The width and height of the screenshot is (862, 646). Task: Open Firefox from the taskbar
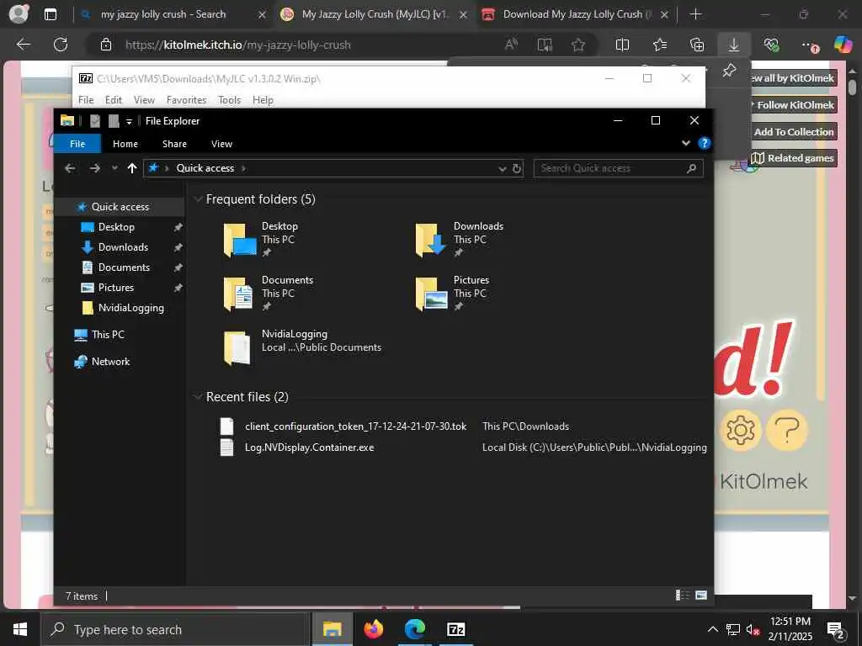(x=373, y=629)
